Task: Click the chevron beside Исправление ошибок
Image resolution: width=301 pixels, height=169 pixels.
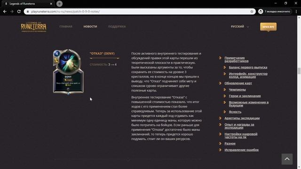Action: pyautogui.click(x=220, y=150)
